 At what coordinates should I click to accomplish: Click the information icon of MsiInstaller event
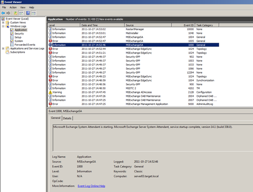[x=50, y=33]
